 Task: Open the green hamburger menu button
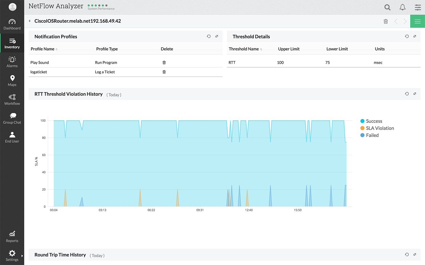coord(417,21)
